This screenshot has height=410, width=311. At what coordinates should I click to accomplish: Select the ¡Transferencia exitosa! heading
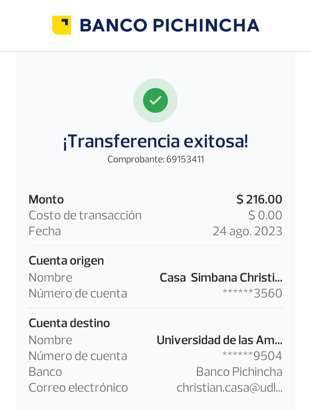coord(155,141)
